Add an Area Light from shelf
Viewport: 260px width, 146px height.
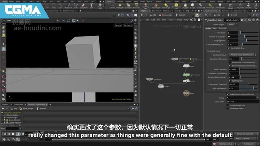tap(136, 6)
